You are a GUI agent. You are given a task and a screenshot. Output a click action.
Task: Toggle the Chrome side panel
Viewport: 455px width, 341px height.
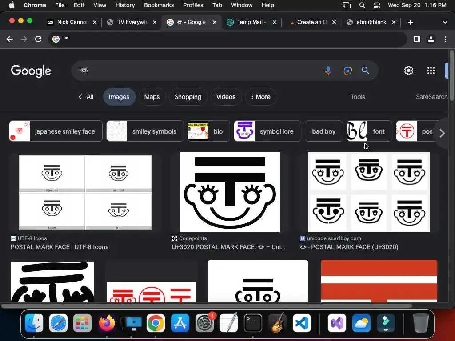click(x=417, y=39)
